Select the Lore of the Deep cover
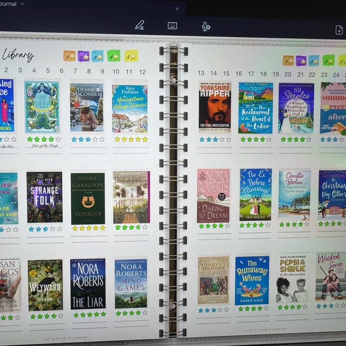The width and height of the screenshot is (346, 346). [x=42, y=107]
